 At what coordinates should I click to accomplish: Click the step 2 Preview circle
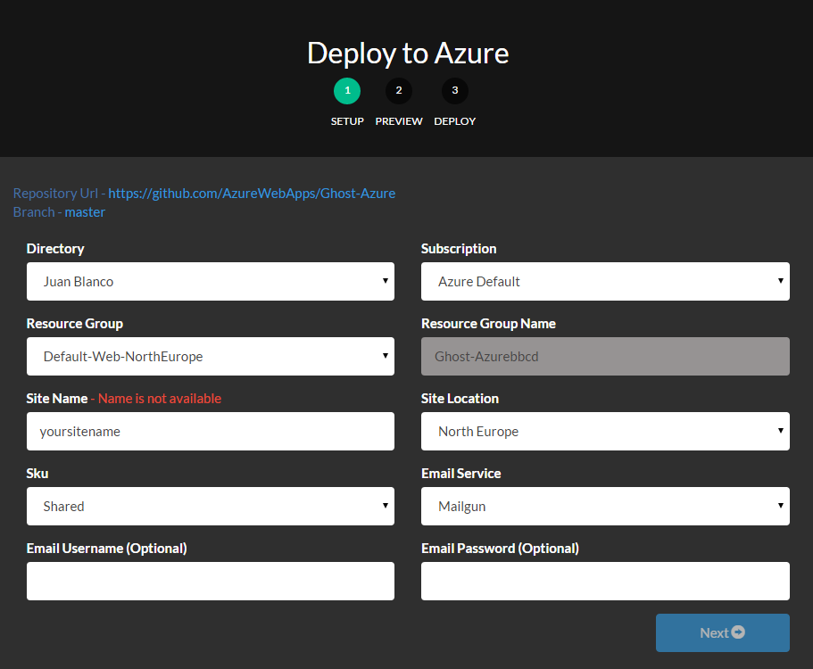click(x=399, y=91)
